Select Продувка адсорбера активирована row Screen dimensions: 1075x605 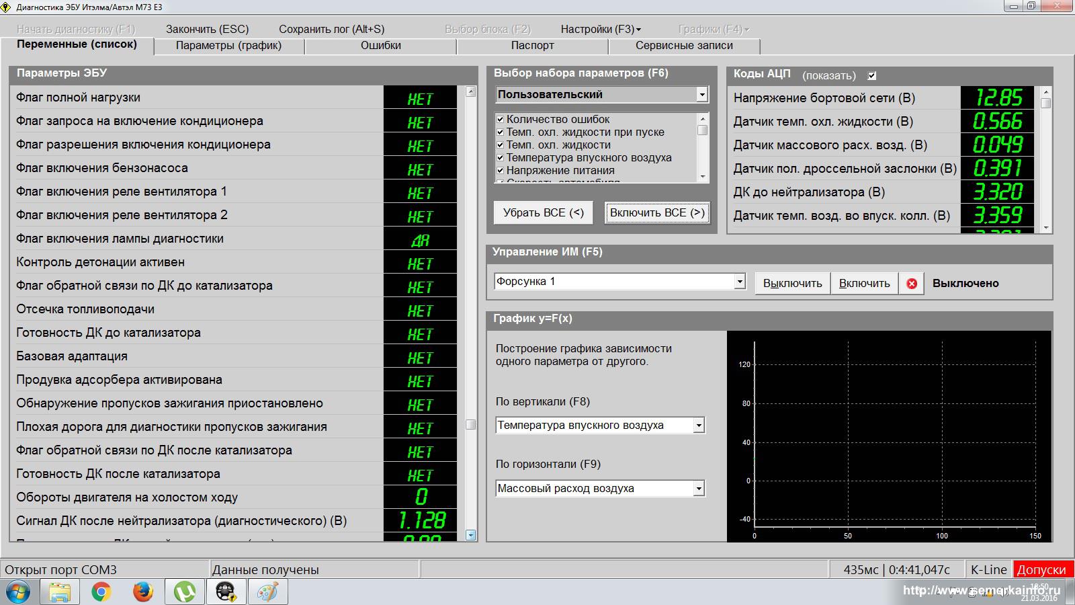click(233, 380)
